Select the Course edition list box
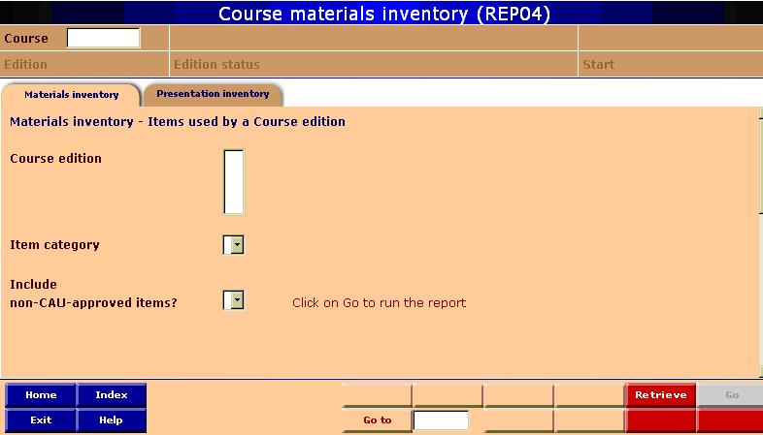The height and width of the screenshot is (435, 763). [234, 182]
